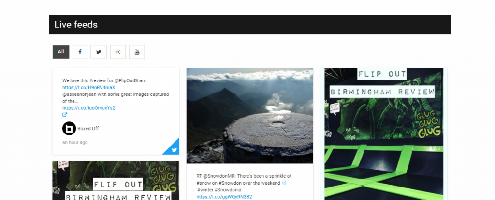Open the t.co/ggWQyRN3B2 link
This screenshot has height=200, width=495.
click(224, 197)
